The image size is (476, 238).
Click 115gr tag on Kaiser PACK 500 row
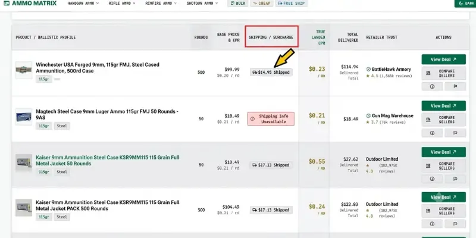[x=44, y=217]
